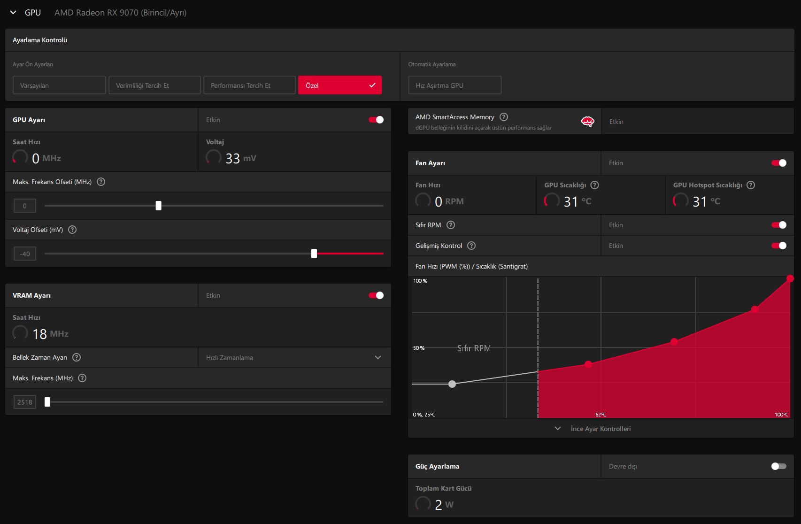Select the Özel preset

click(340, 85)
